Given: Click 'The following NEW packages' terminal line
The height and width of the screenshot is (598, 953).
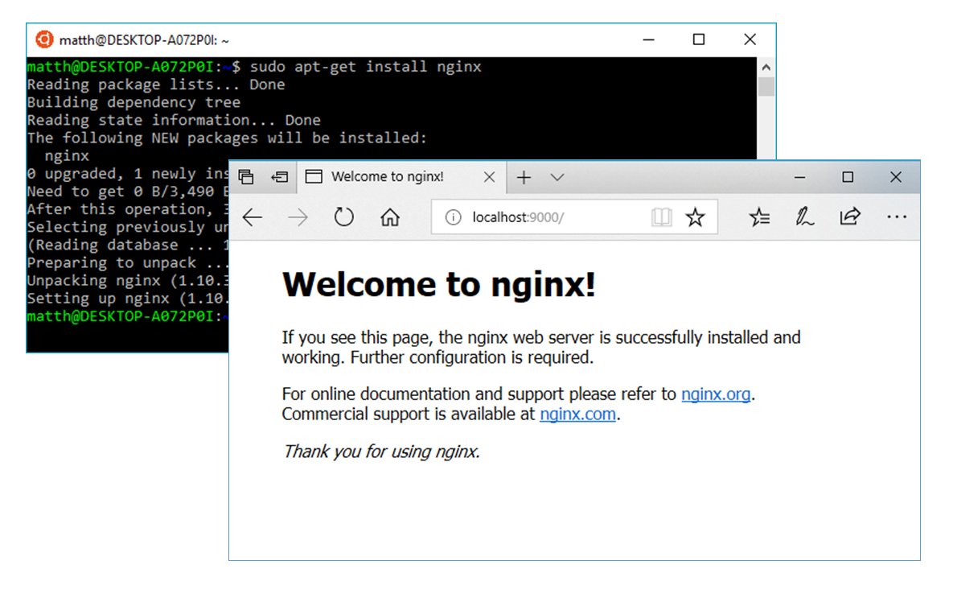Looking at the screenshot, I should pyautogui.click(x=227, y=138).
